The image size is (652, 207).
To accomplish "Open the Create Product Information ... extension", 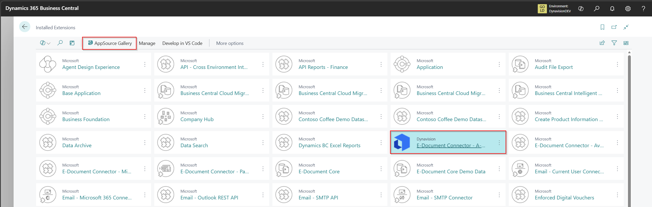I will tap(569, 120).
